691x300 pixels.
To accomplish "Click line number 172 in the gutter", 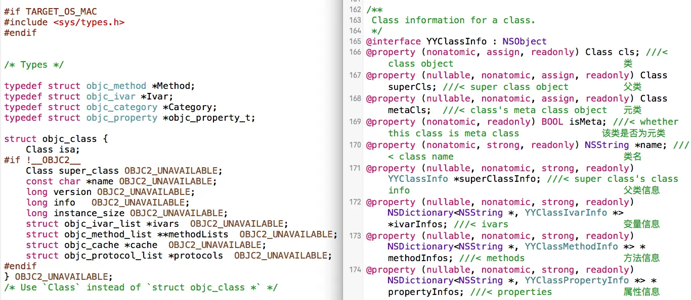I will (x=355, y=202).
